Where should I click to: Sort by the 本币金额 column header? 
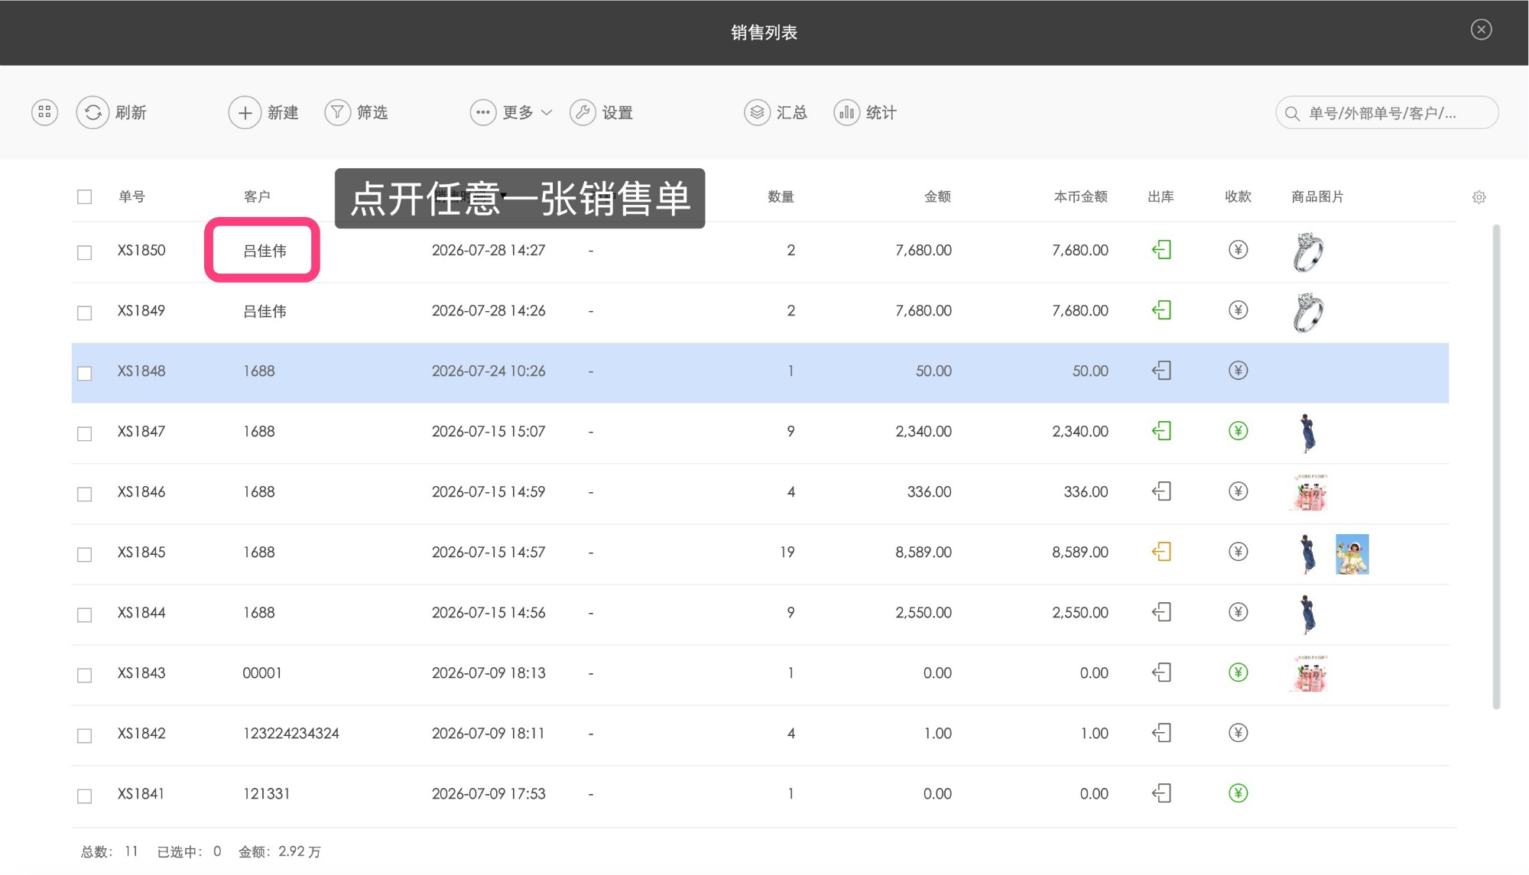click(x=1080, y=197)
